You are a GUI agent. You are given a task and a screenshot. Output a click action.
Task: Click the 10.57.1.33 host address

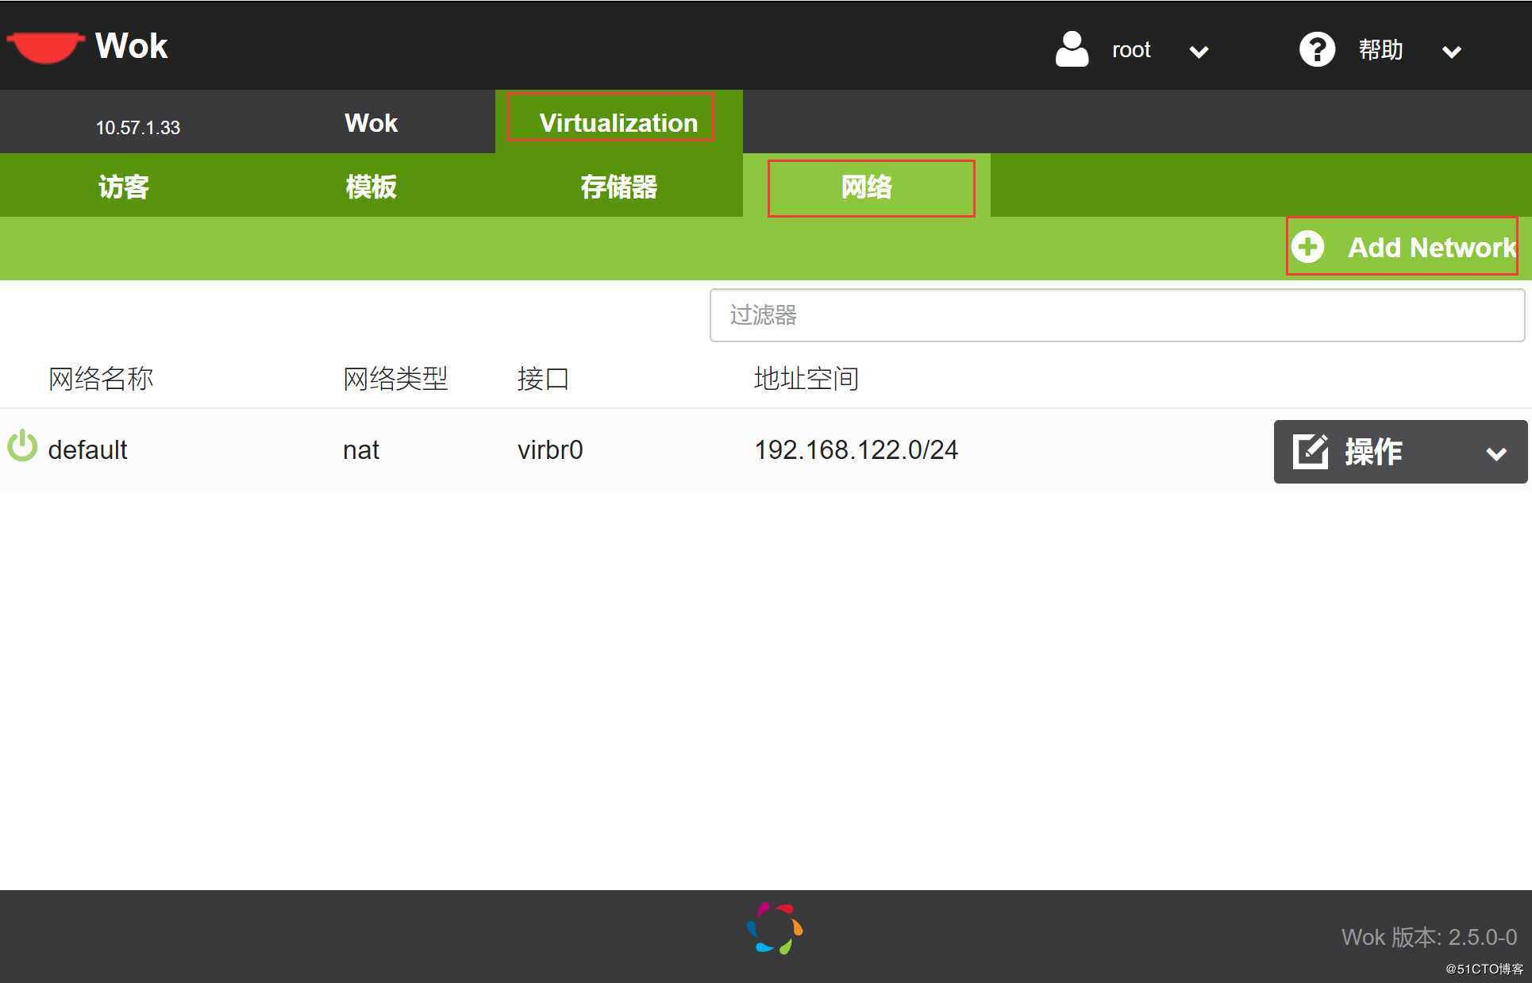[x=138, y=127]
